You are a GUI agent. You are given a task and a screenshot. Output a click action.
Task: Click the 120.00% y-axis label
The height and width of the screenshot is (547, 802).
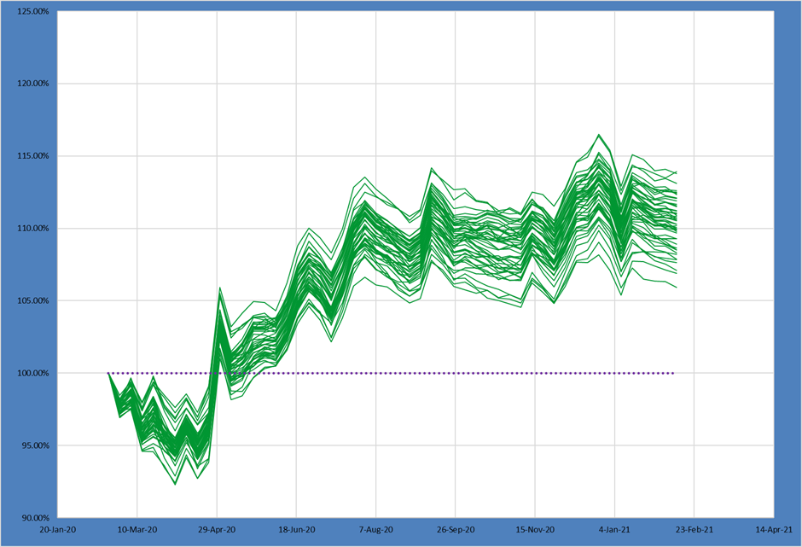(x=33, y=84)
